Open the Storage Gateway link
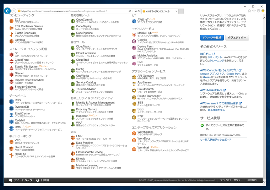This screenshot has width=270, height=190. tap(26, 87)
